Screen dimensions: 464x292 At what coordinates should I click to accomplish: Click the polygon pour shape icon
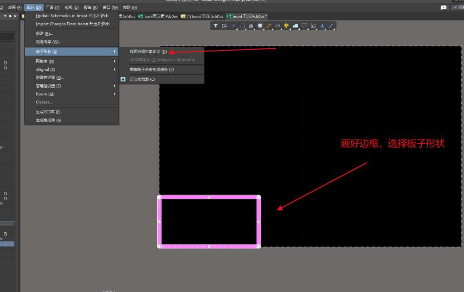[295, 26]
